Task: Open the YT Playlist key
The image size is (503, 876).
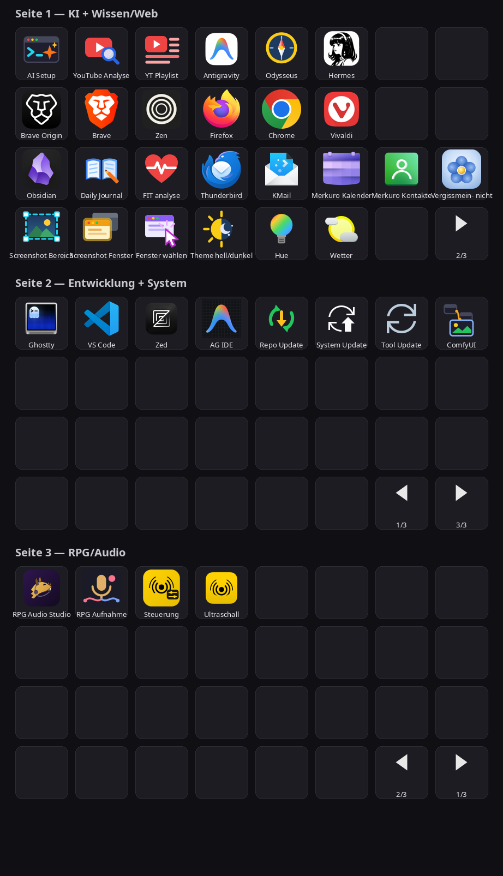Action: 161,54
